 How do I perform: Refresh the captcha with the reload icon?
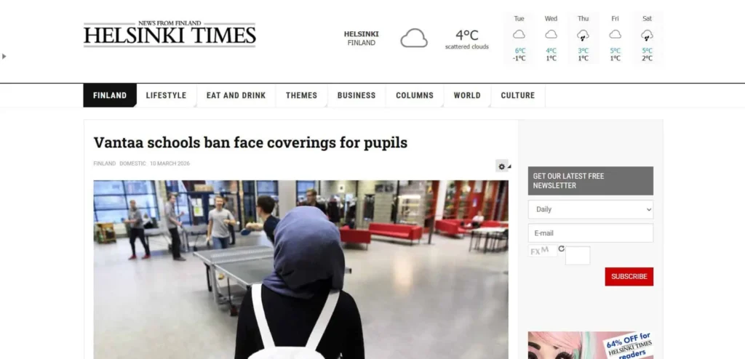point(561,249)
